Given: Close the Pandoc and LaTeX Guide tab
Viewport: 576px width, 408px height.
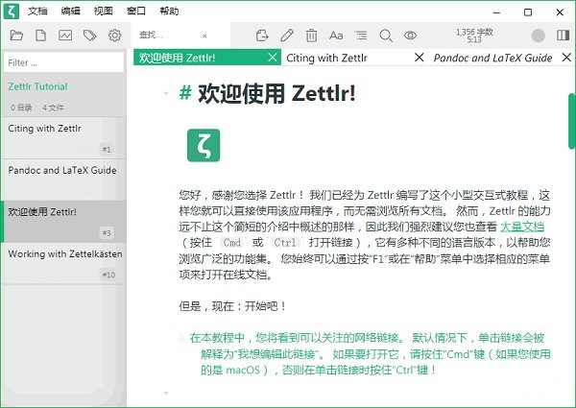Looking at the screenshot, I should click(566, 58).
